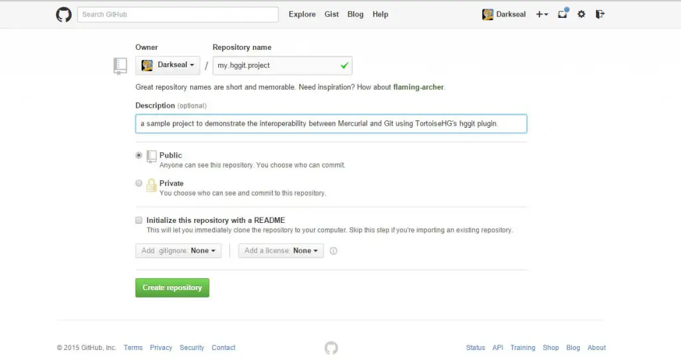Click the Darkseal avatar in header
The width and height of the screenshot is (681, 364).
click(487, 15)
